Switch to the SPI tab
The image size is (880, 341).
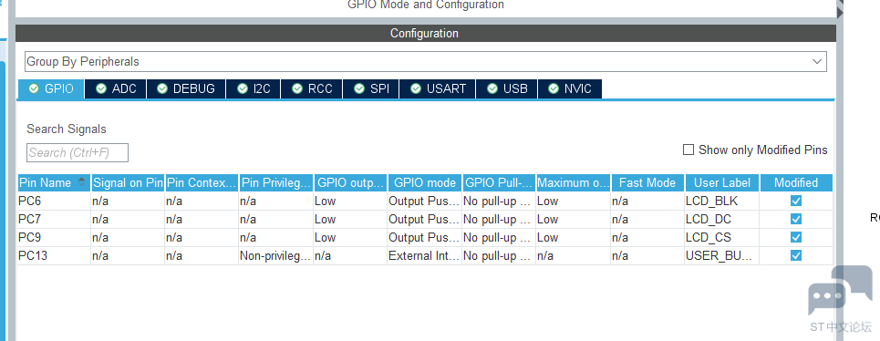coord(371,88)
